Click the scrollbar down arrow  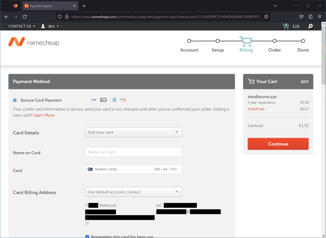[x=323, y=236]
